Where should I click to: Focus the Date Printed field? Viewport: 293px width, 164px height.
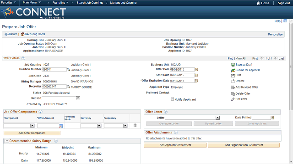tap(261, 118)
